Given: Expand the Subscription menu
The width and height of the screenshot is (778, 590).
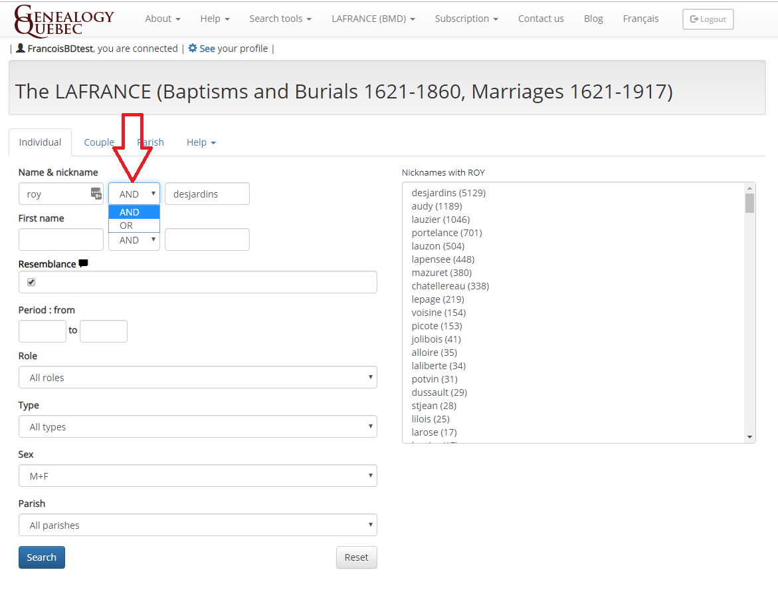Looking at the screenshot, I should (x=466, y=19).
